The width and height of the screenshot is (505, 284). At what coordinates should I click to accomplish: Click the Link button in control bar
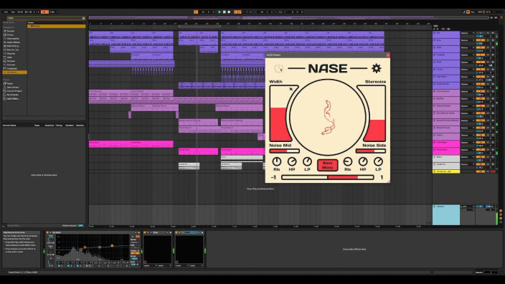click(x=6, y=12)
